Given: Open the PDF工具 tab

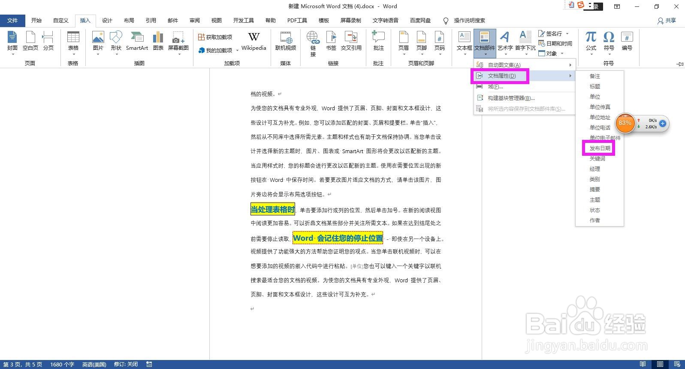Looking at the screenshot, I should pyautogui.click(x=297, y=20).
